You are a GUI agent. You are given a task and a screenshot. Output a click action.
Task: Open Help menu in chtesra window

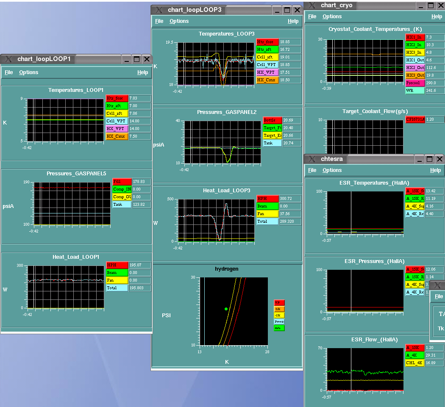(x=435, y=170)
